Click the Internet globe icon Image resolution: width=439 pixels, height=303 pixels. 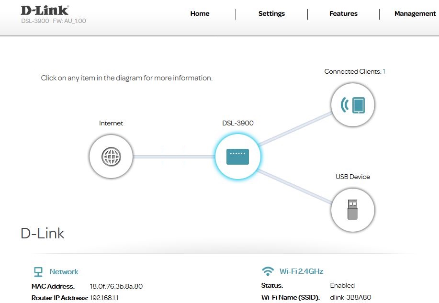pos(111,157)
